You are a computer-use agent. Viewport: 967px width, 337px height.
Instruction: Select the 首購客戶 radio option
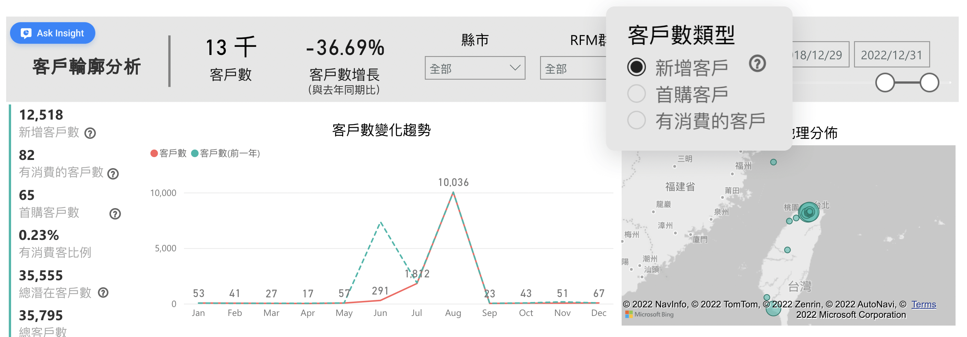point(636,93)
